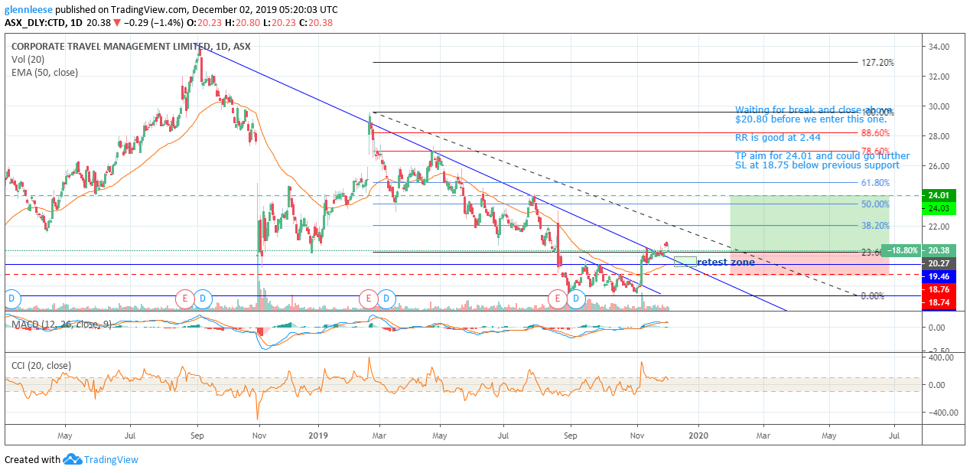Select the 78.60% Fibonacci level label
970x473 pixels.
pyautogui.click(x=877, y=152)
